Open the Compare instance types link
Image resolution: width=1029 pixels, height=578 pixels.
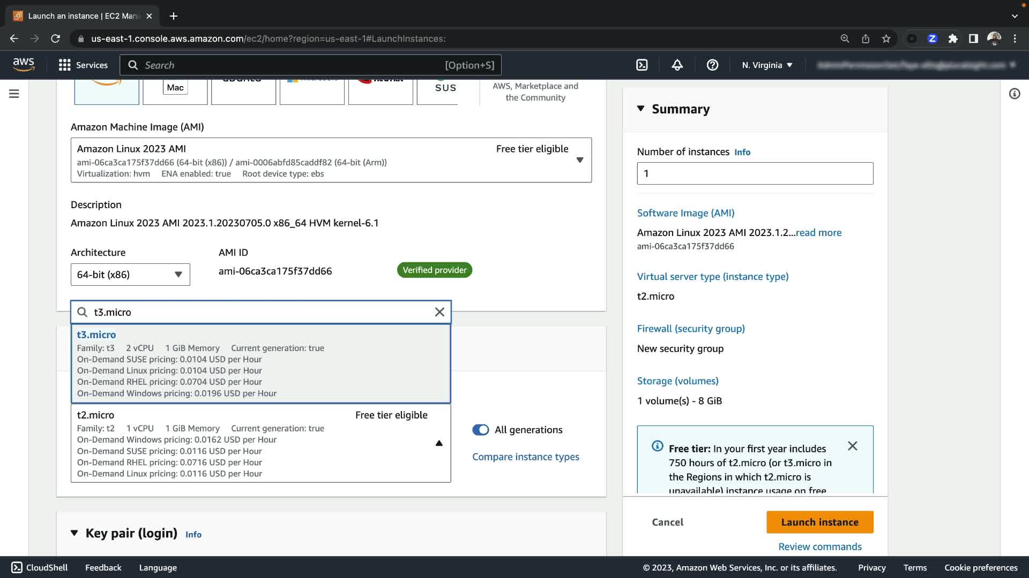pos(525,457)
